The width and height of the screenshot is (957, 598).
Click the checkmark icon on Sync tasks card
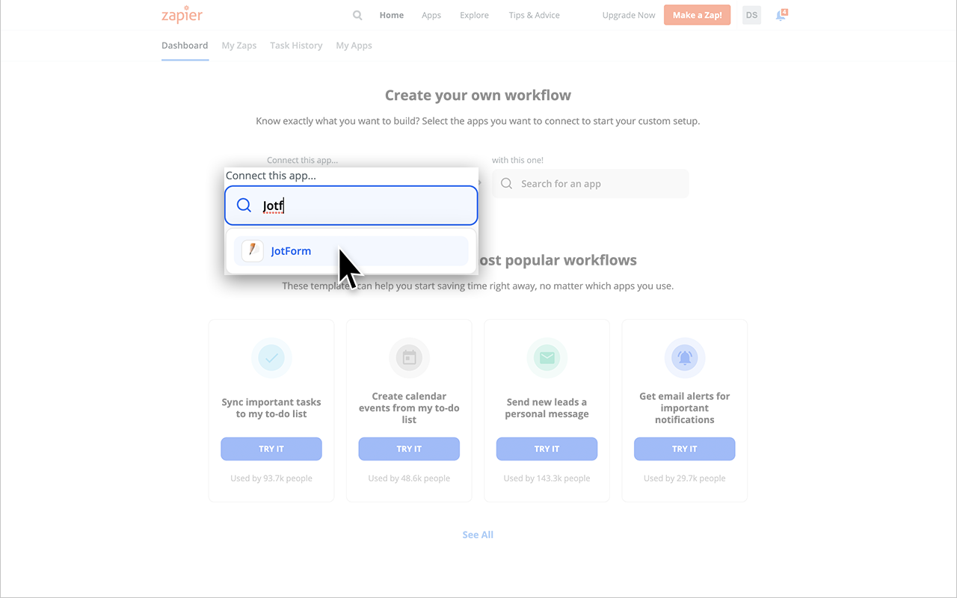271,358
